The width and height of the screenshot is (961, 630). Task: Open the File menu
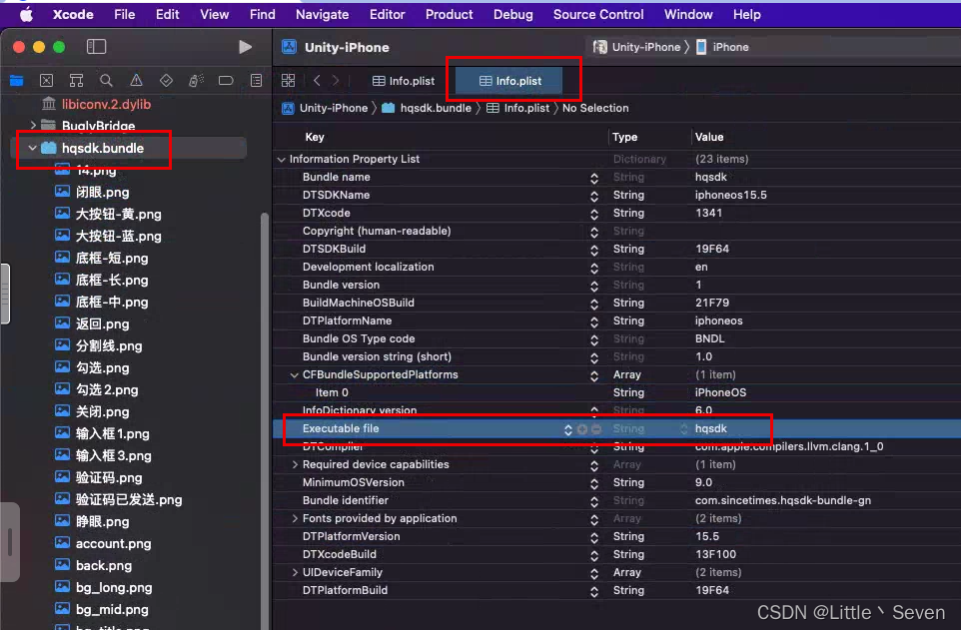click(x=125, y=15)
